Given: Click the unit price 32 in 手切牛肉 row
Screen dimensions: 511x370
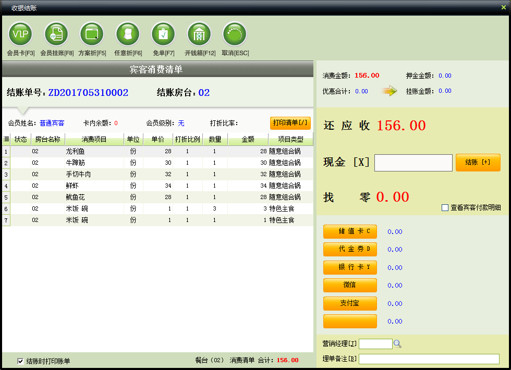Looking at the screenshot, I should [168, 174].
